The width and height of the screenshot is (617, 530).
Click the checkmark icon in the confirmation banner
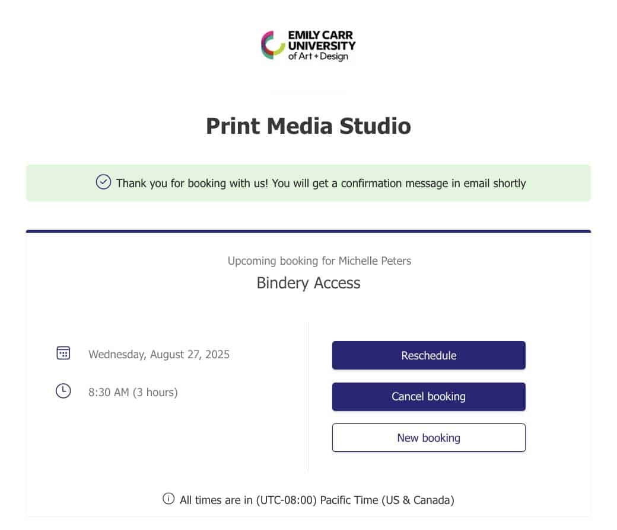tap(103, 182)
